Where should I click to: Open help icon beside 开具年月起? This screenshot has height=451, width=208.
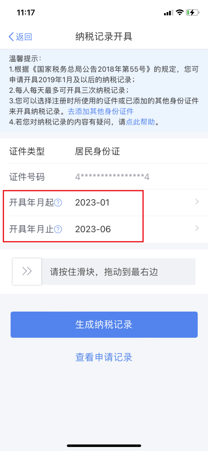tap(58, 203)
